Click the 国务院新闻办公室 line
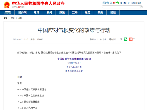147x110 pixels. [x=74, y=71]
